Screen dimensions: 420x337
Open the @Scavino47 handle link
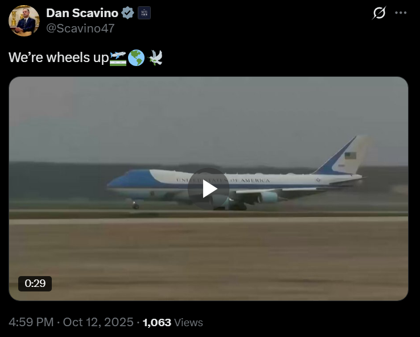(x=80, y=28)
